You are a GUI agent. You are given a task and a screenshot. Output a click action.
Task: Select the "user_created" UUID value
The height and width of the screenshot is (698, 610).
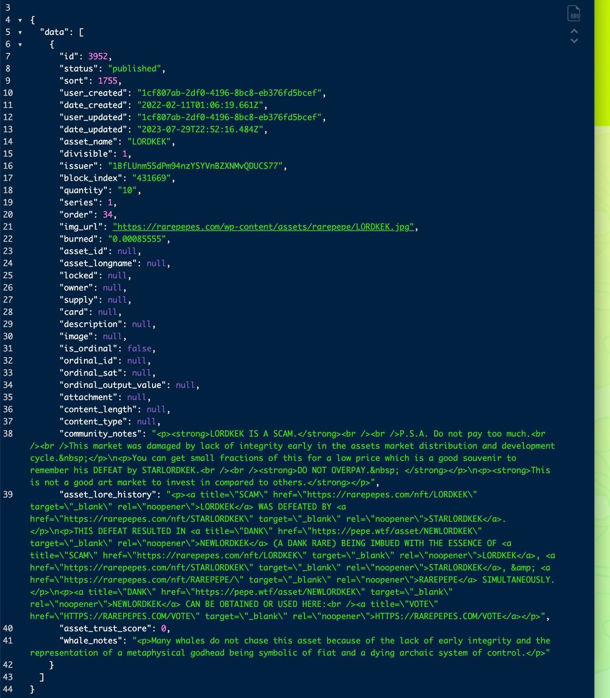(229, 93)
